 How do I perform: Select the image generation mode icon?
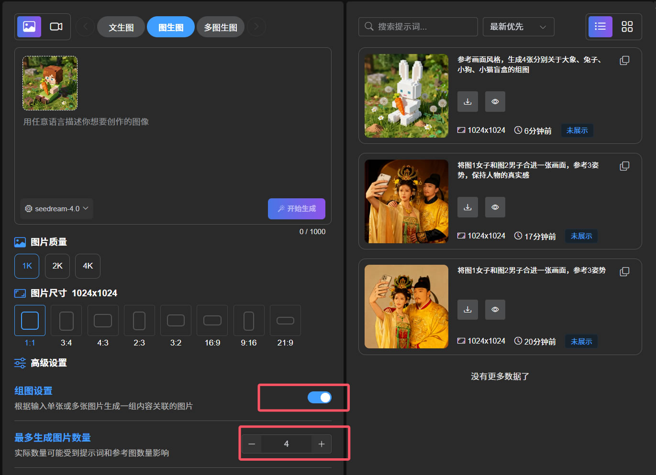pos(29,27)
